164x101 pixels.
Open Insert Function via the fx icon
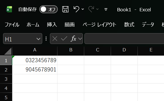click(x=73, y=39)
